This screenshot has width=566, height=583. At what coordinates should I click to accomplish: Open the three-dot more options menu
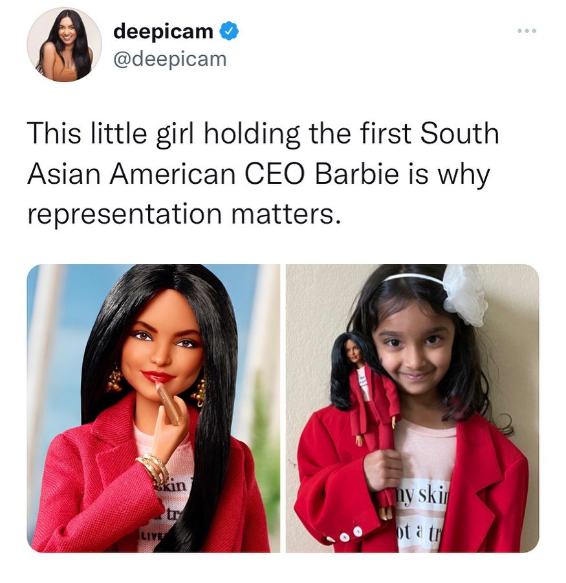tap(527, 31)
